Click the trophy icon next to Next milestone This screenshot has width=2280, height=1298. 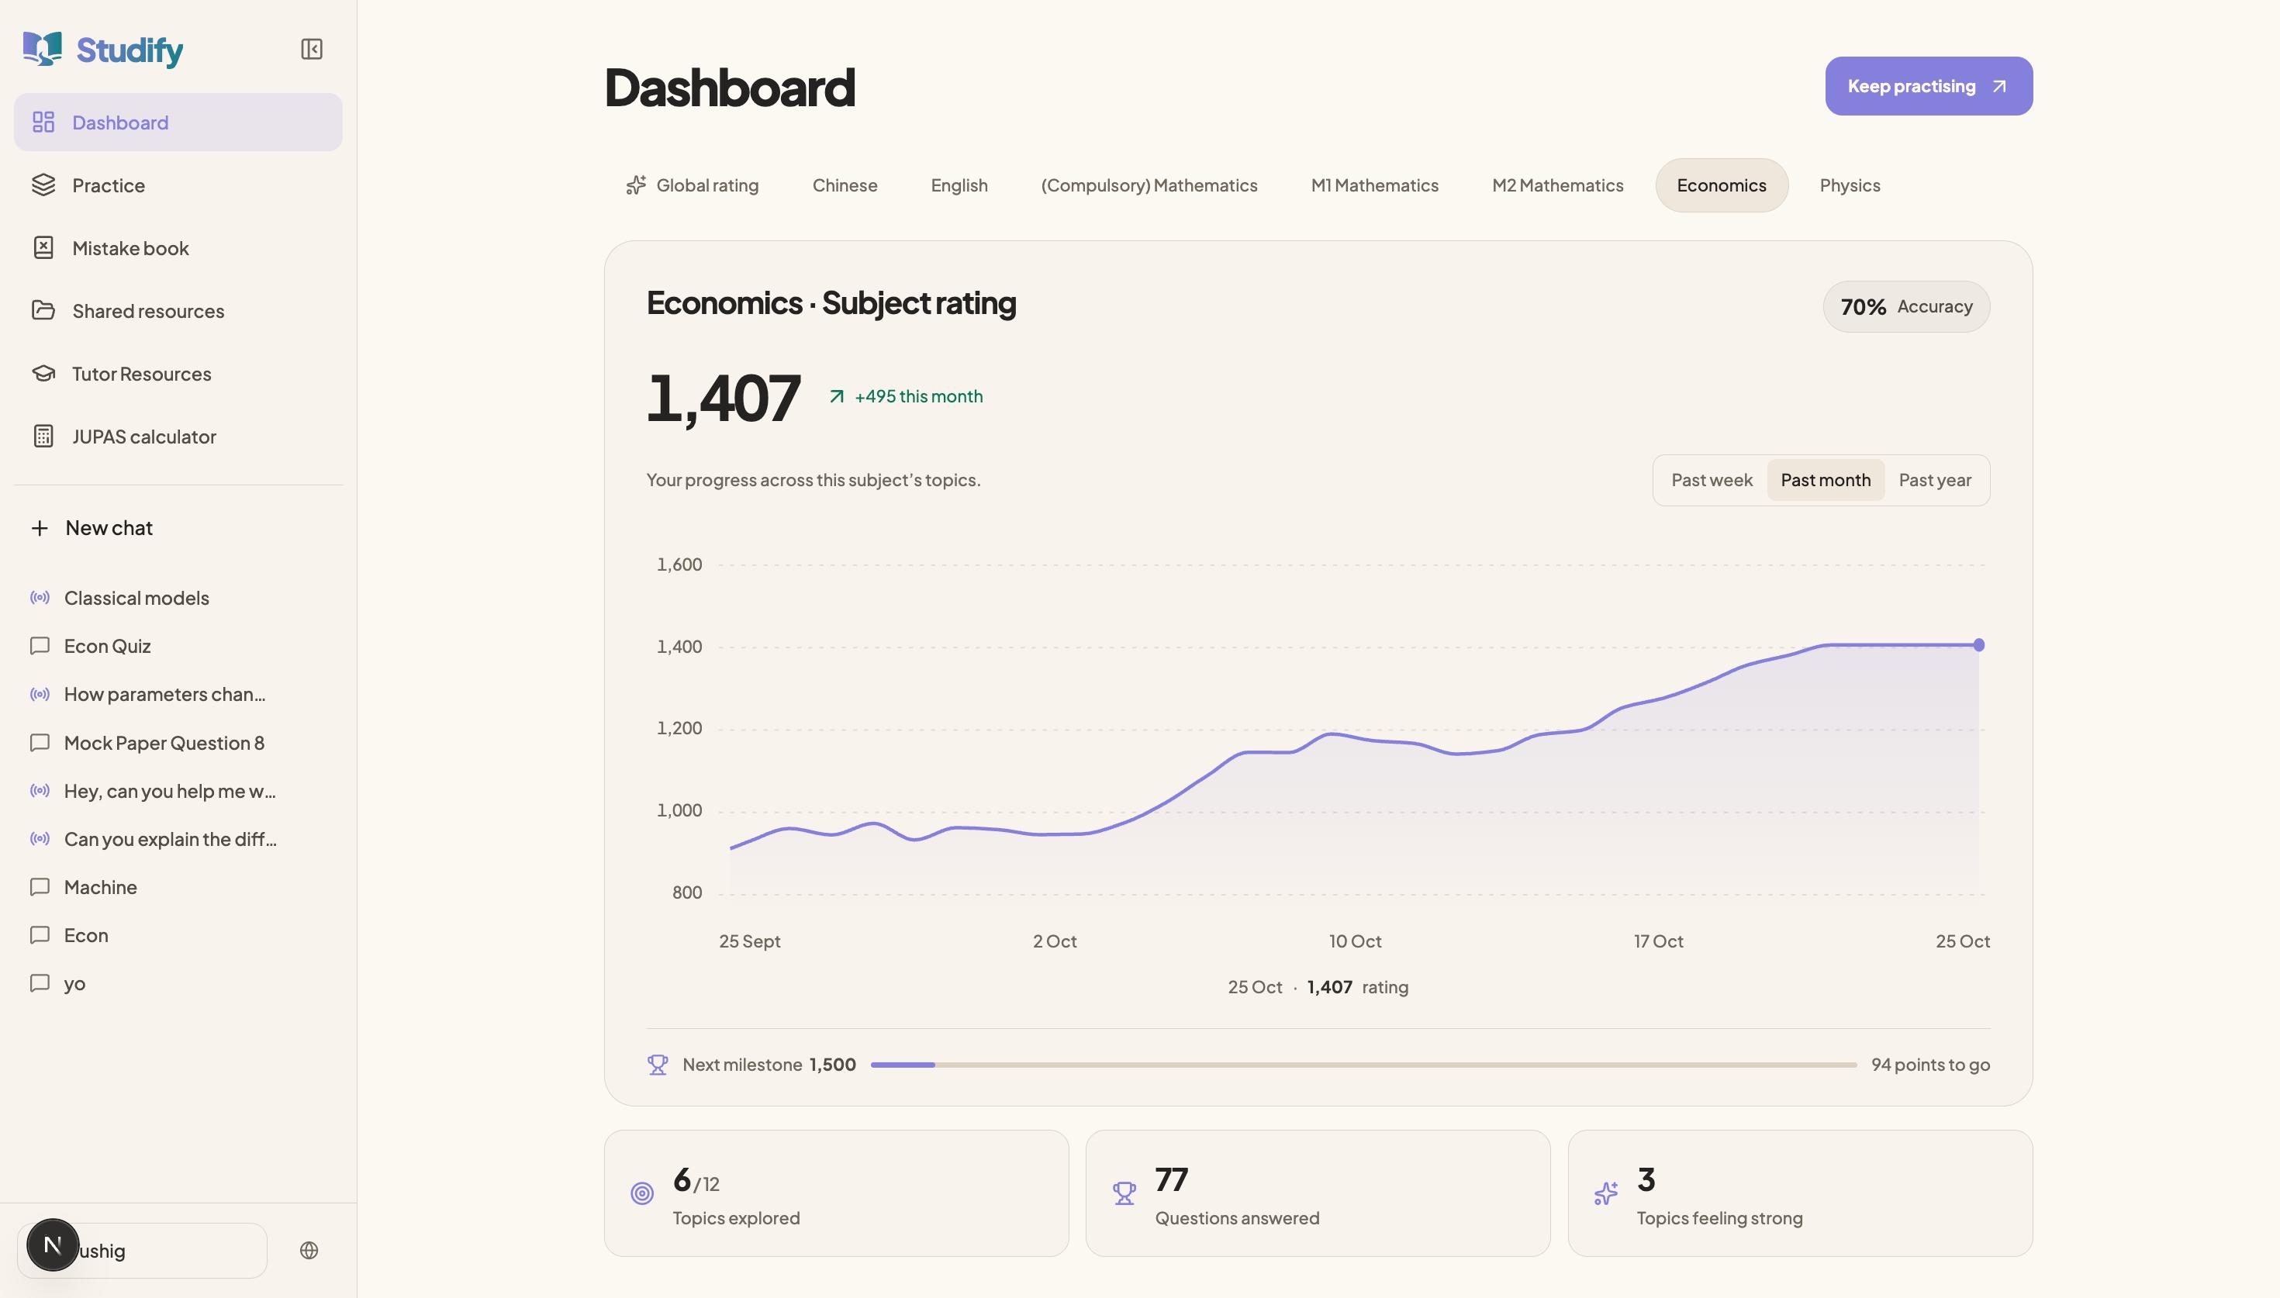[658, 1065]
